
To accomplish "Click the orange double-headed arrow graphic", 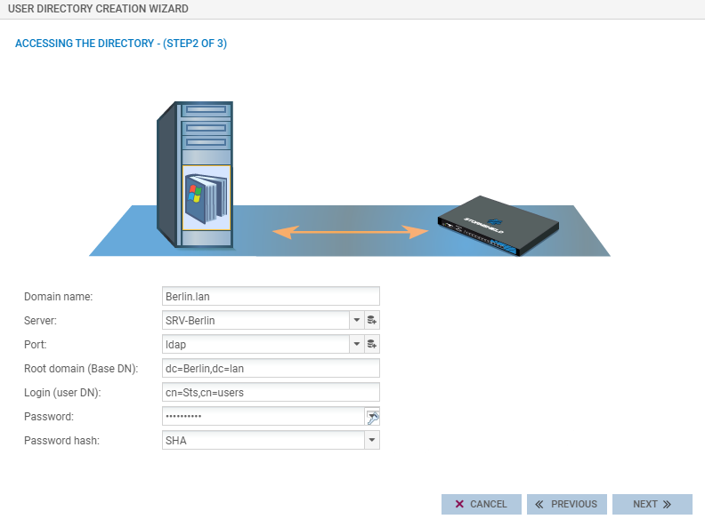I will click(x=350, y=233).
